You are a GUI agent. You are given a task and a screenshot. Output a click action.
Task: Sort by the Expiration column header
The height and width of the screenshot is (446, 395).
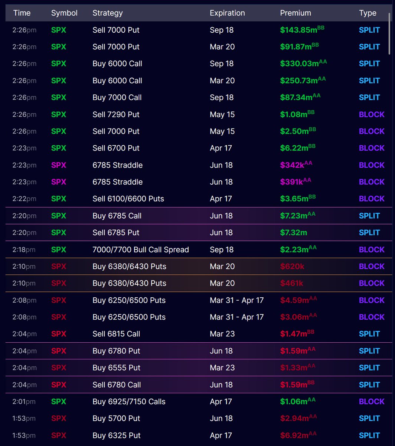227,13
